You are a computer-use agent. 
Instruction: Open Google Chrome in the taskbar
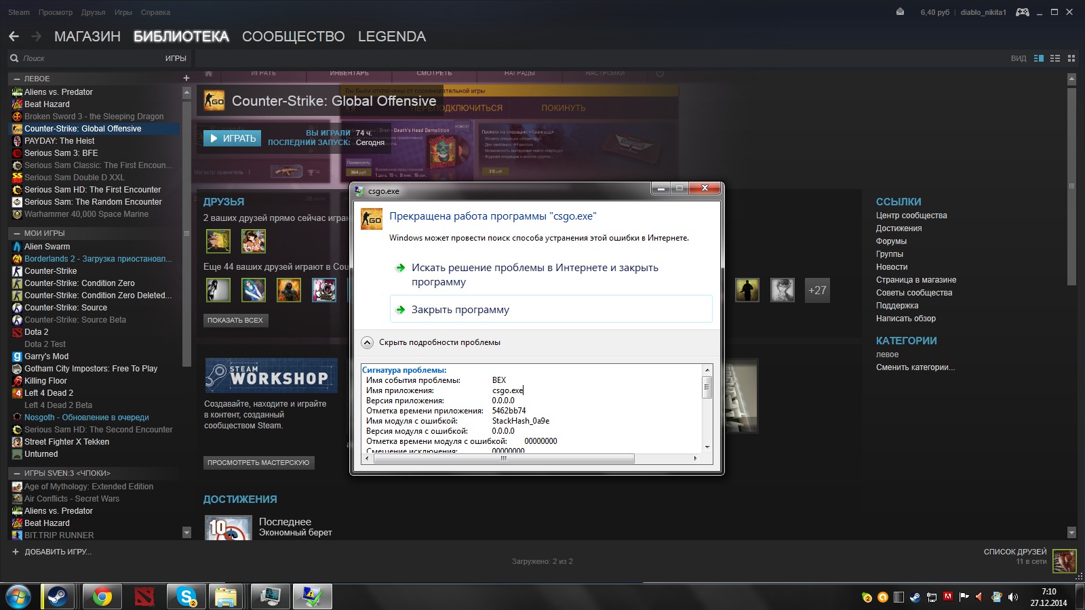(102, 596)
